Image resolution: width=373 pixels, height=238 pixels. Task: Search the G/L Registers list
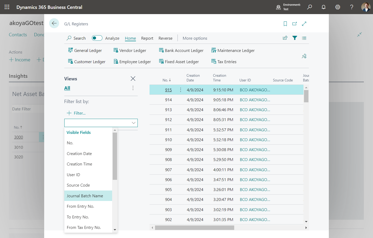click(76, 38)
